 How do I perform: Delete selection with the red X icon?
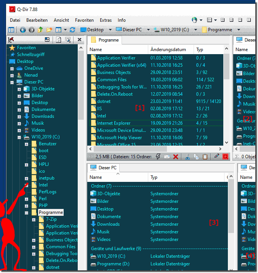[176, 157]
